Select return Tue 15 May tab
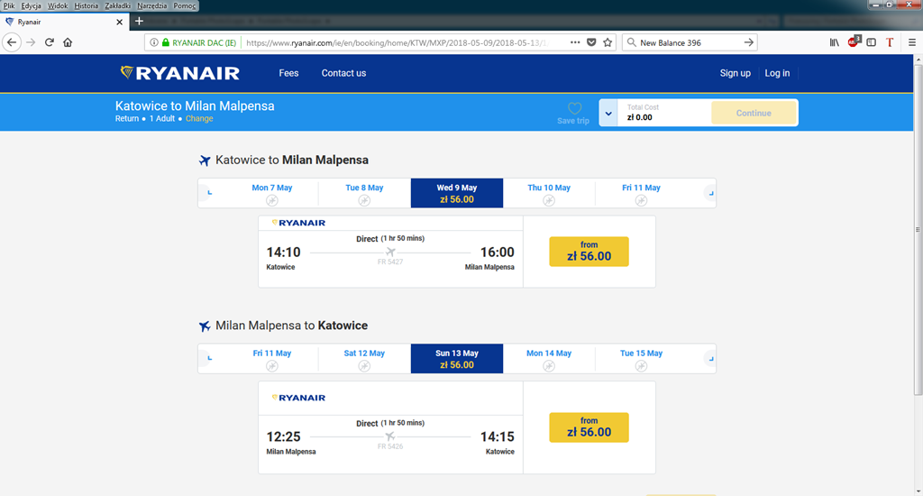 pyautogui.click(x=641, y=359)
